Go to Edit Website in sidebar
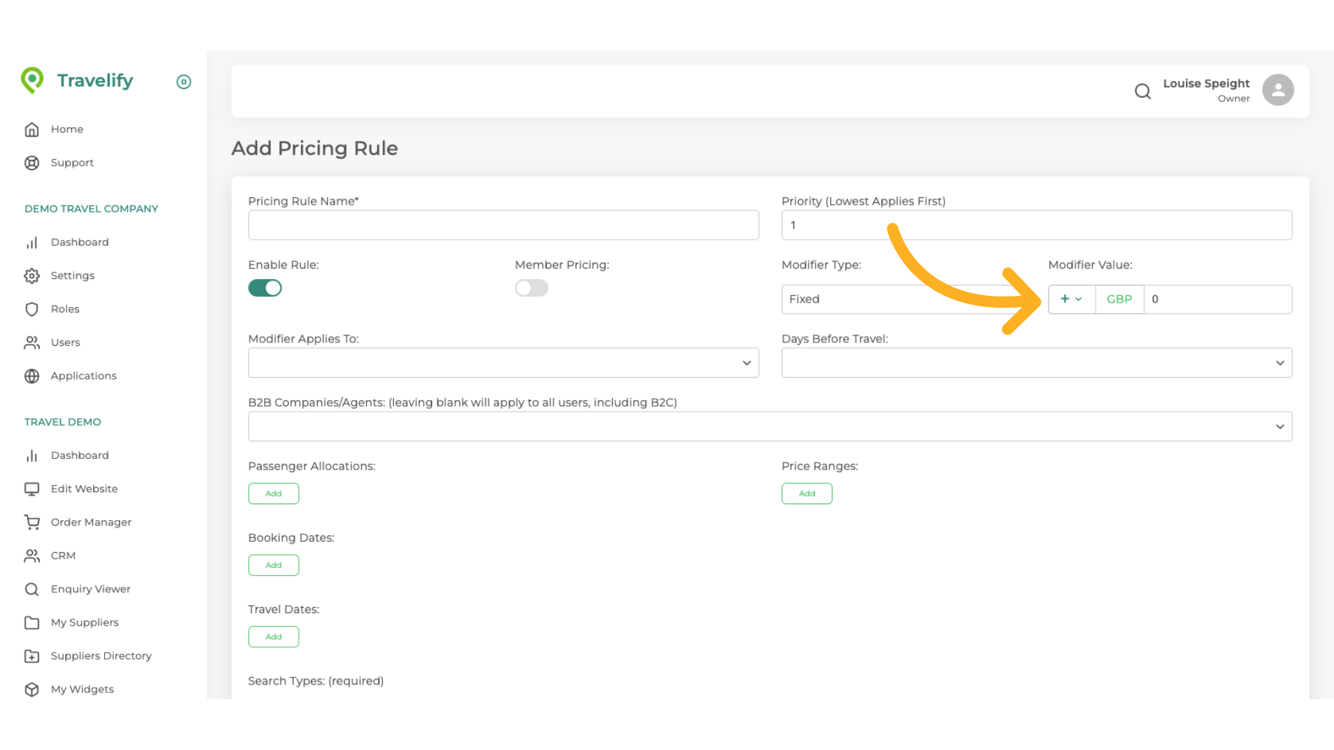 point(84,489)
